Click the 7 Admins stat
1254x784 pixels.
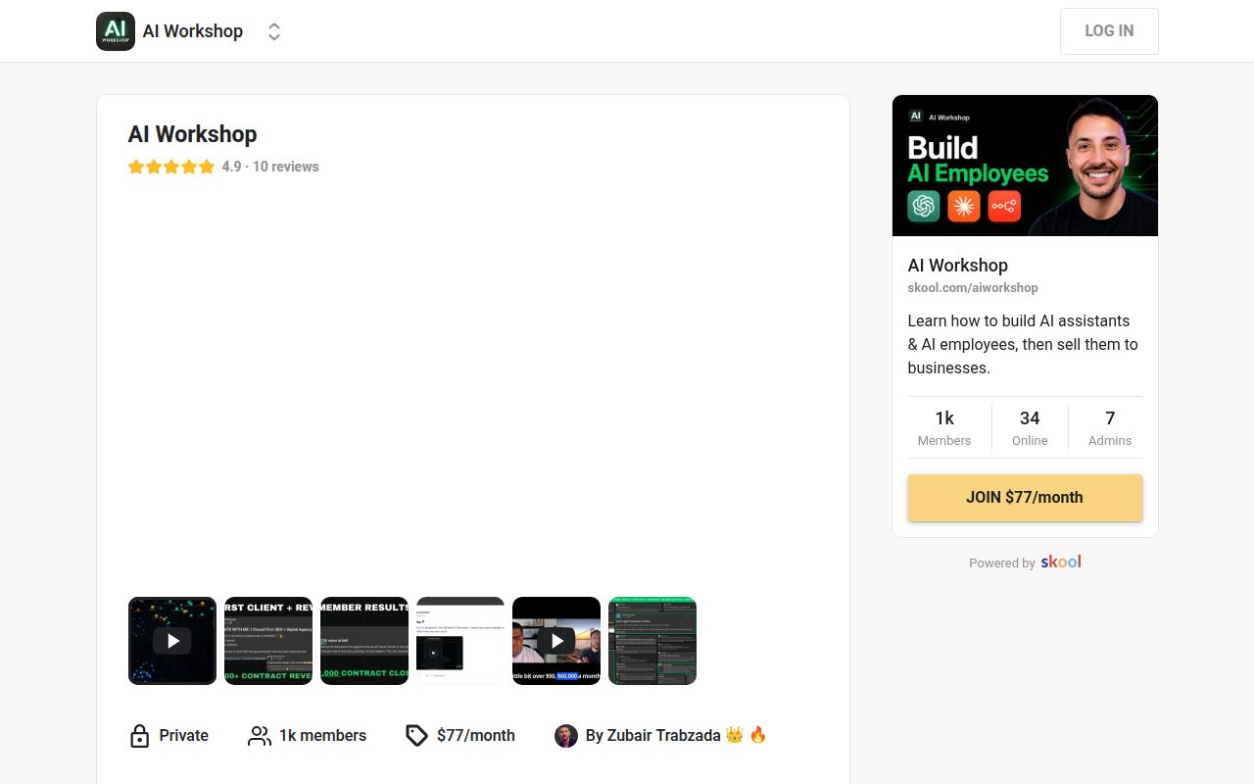click(1110, 428)
